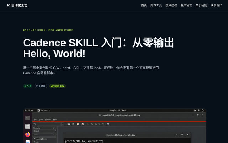Viewport: 228px width, 143px height.
Task: Open 技术教程 in the top navigation
Action: click(171, 5)
